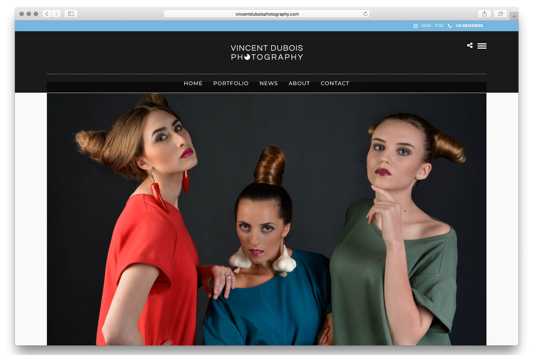Screen dimensions: 533x355
Task: Minimize the Safari window
Action: point(29,14)
